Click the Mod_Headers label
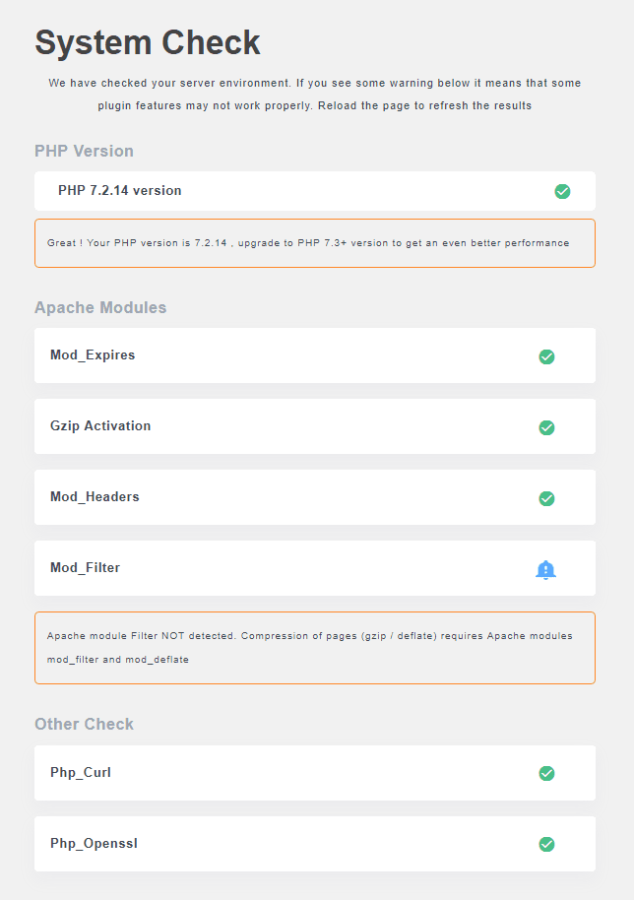The image size is (634, 900). click(x=95, y=497)
